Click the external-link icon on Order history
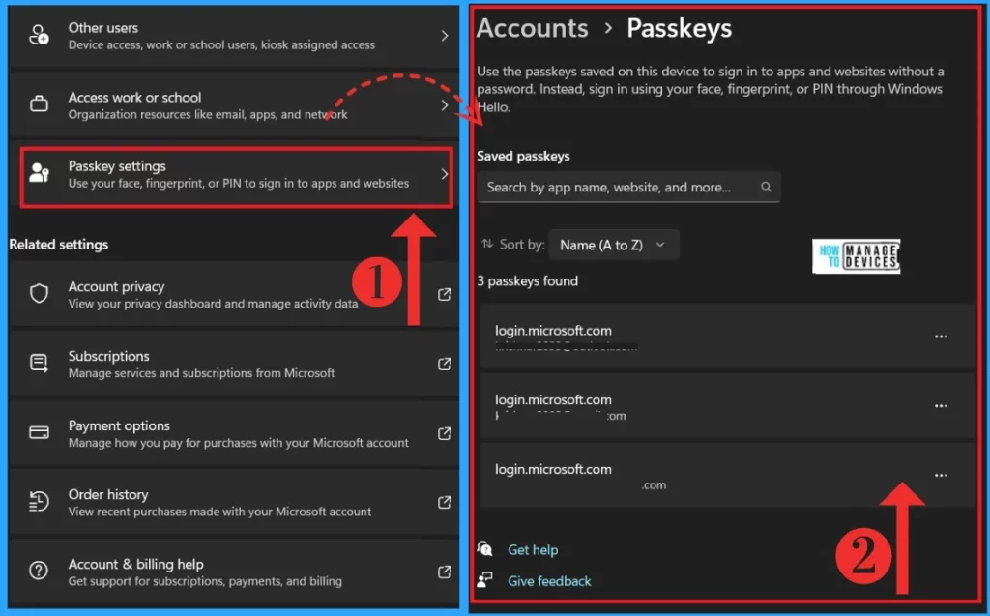Viewport: 990px width, 616px height. pyautogui.click(x=445, y=502)
